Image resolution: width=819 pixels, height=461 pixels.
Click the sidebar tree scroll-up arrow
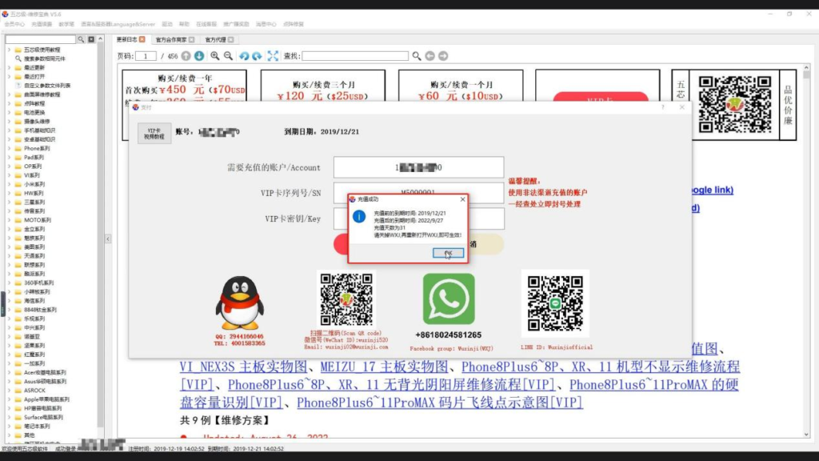[x=100, y=39]
